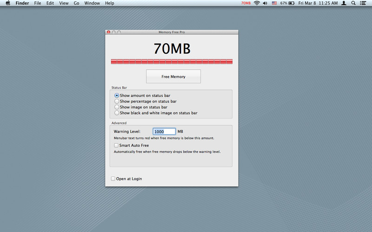Click the date and time Fri Mar 8
Viewport: 372px width, 232px height.
[x=318, y=3]
